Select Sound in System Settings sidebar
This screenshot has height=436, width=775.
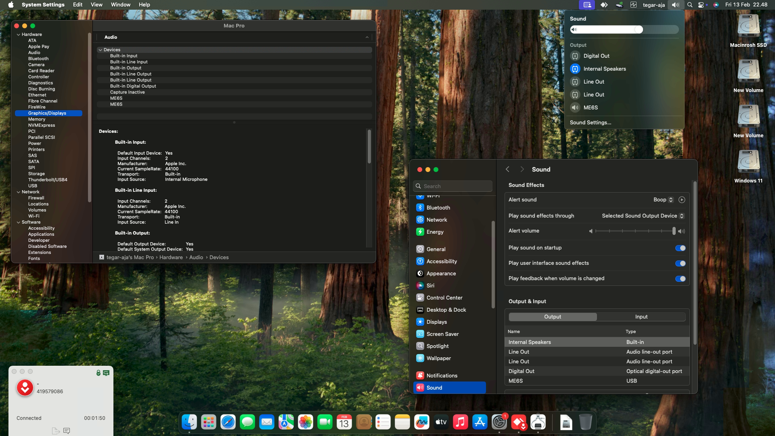pos(450,388)
